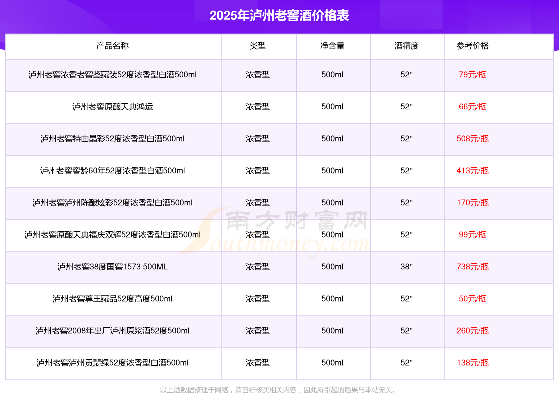Click 500ml in the 738元/瓶 row

click(x=332, y=267)
